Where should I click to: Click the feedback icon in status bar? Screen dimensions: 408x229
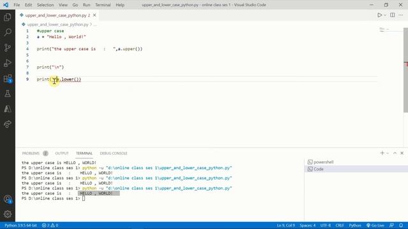pyautogui.click(x=391, y=225)
